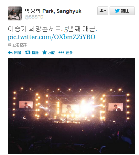Click the retweet arrows icon
This screenshot has width=139, height=155.
point(27,52)
